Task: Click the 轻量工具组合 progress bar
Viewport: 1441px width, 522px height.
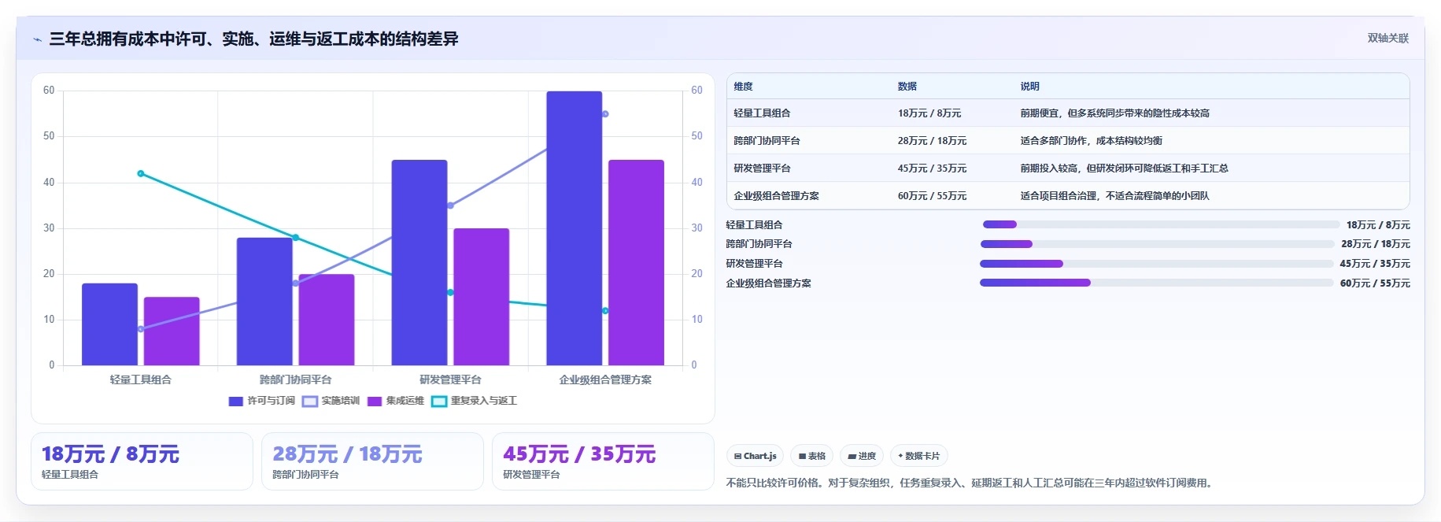Action: 1160,224
